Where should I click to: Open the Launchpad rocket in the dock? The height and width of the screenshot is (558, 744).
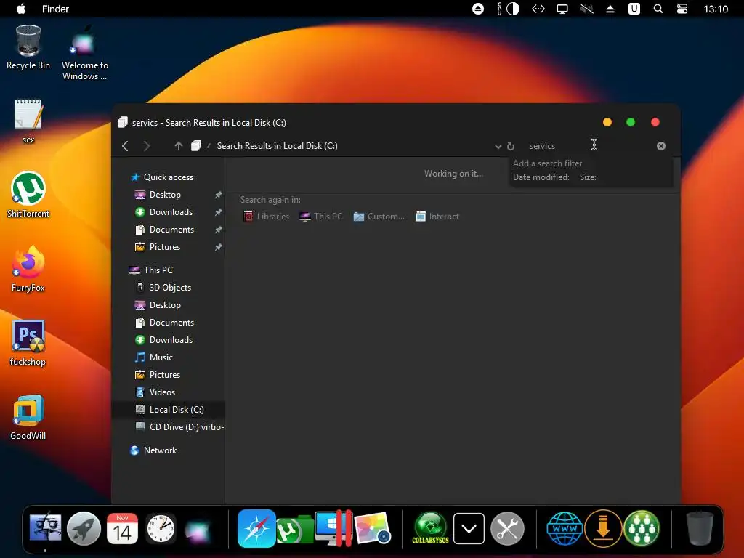(x=84, y=528)
